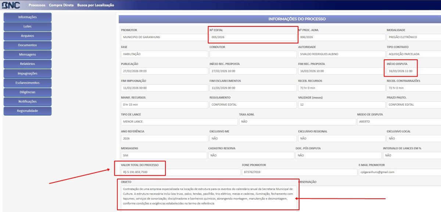This screenshot has height=212, width=441.
Task: Click the Diligências sidebar button
Action: (x=28, y=92)
